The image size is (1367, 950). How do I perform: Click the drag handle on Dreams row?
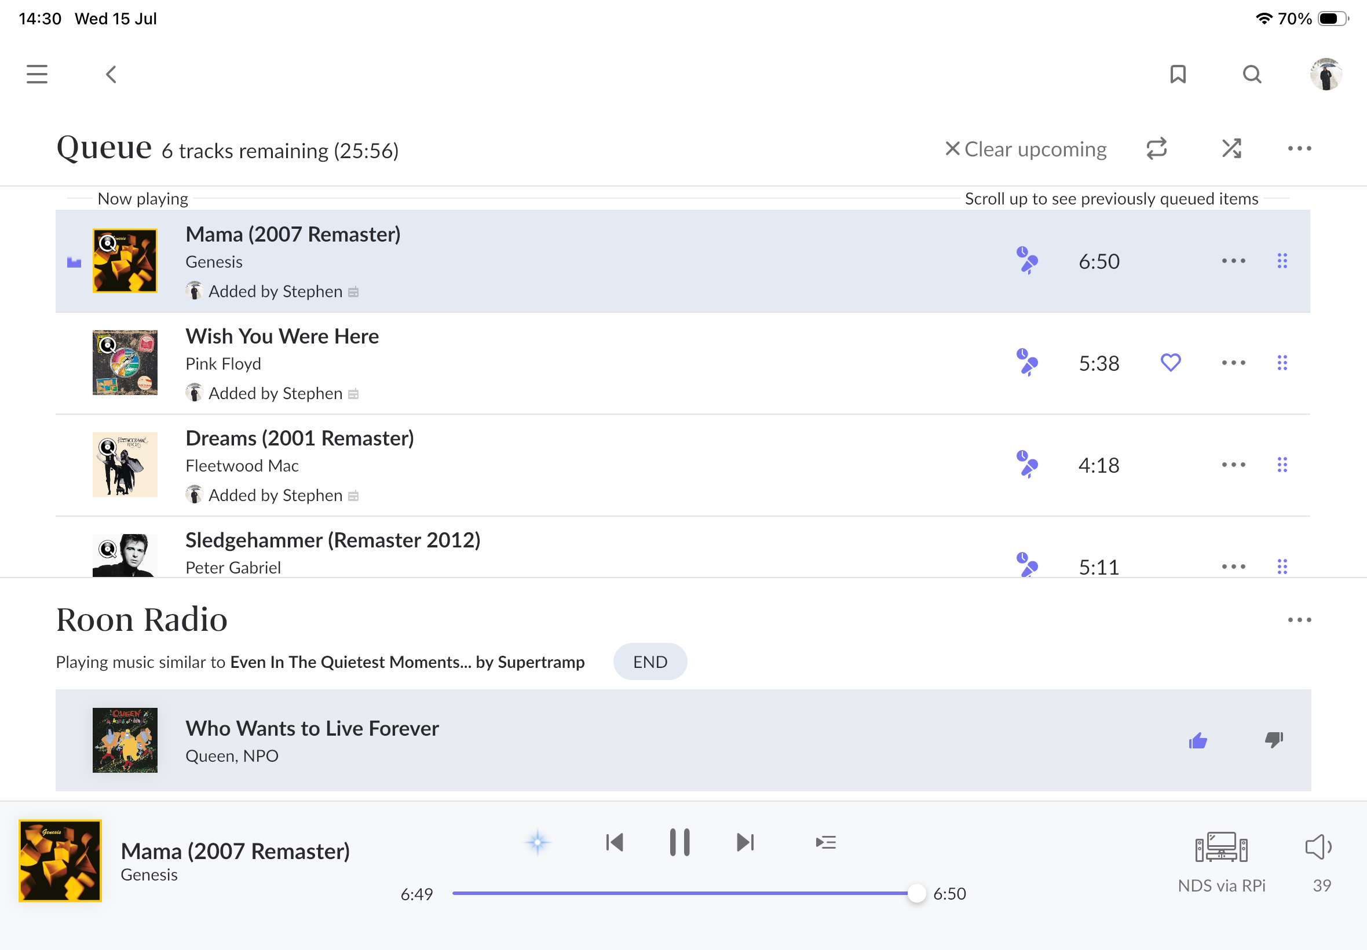coord(1282,465)
